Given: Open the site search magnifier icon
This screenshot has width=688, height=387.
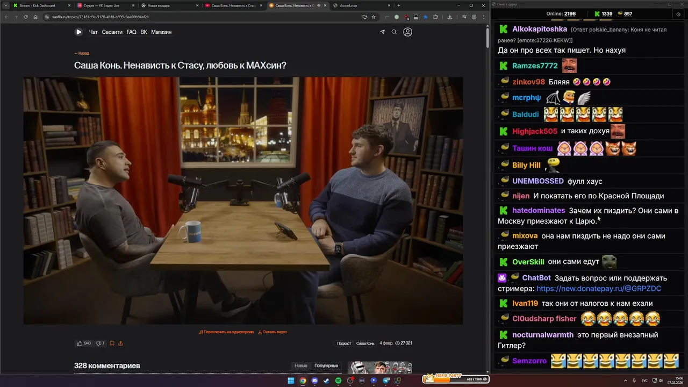Looking at the screenshot, I should (394, 32).
